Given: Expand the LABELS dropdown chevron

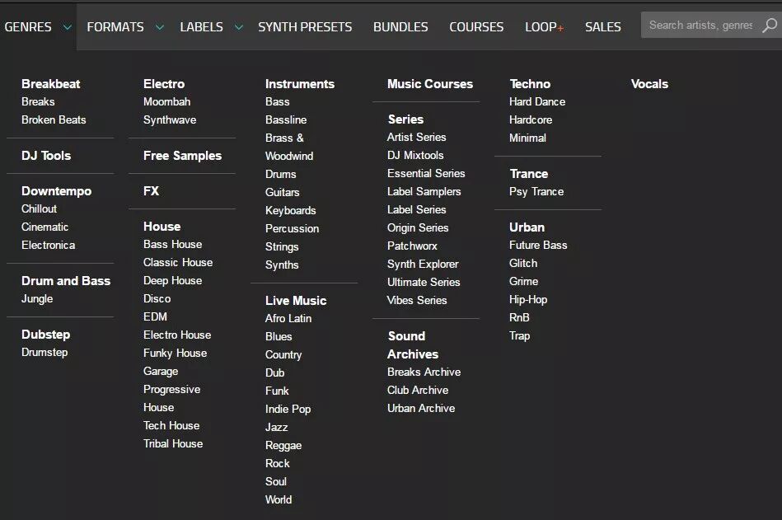Looking at the screenshot, I should coord(239,27).
